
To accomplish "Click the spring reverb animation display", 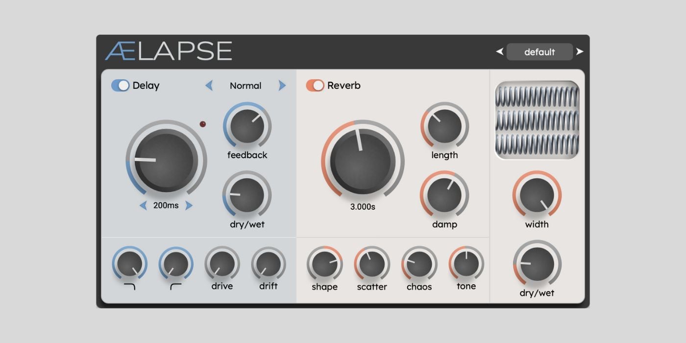I will (537, 120).
